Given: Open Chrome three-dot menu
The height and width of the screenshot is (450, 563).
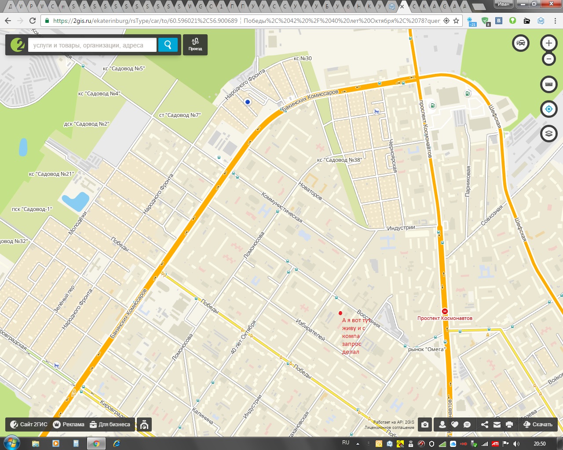Looking at the screenshot, I should (x=554, y=21).
